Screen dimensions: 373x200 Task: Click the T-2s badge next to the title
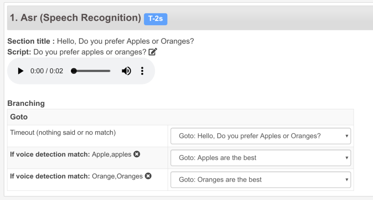(x=155, y=19)
